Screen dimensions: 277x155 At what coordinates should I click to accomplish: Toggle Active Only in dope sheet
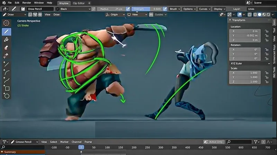214,142
